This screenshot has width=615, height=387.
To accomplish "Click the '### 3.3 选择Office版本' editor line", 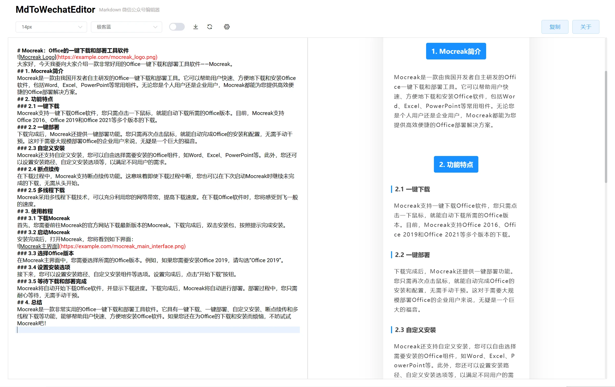I will 45,253.
